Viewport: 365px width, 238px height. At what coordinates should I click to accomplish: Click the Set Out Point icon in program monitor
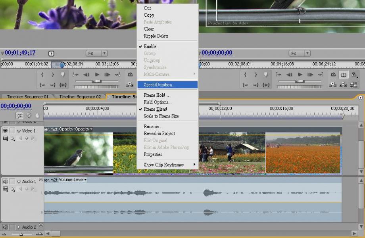pyautogui.click(x=255, y=75)
